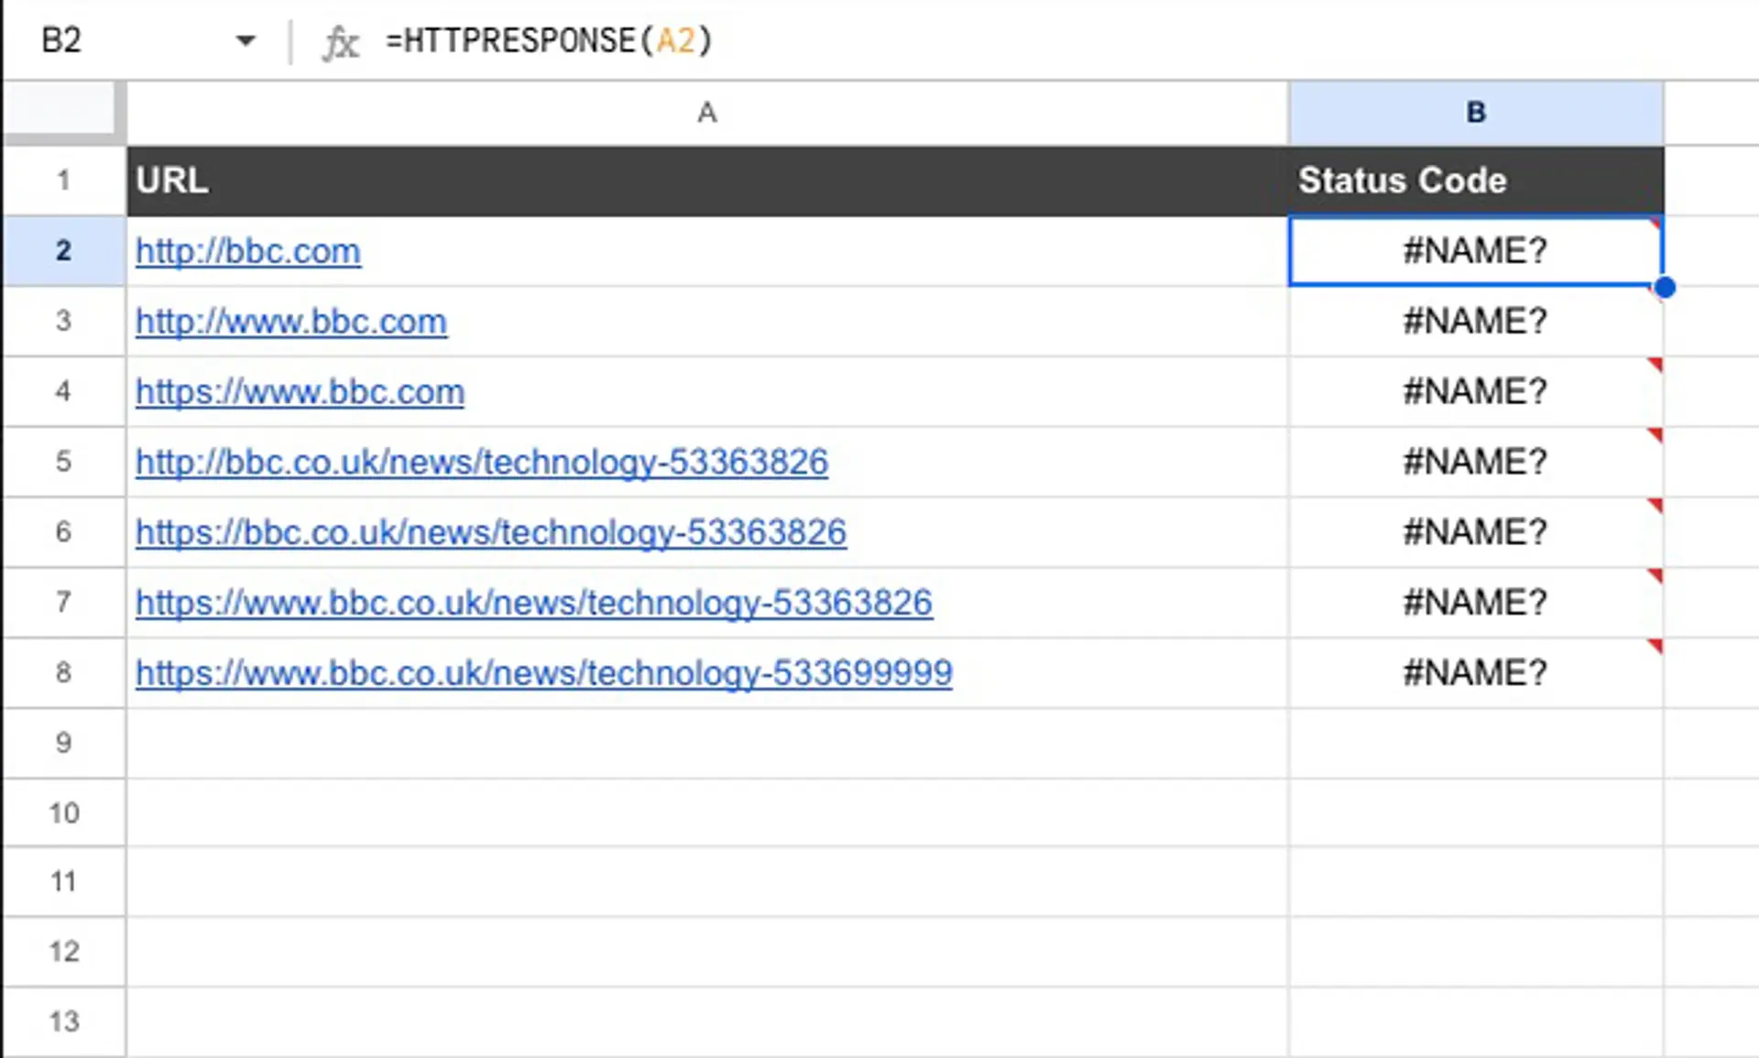The height and width of the screenshot is (1058, 1759).
Task: Select row header 1
Action: 63,180
